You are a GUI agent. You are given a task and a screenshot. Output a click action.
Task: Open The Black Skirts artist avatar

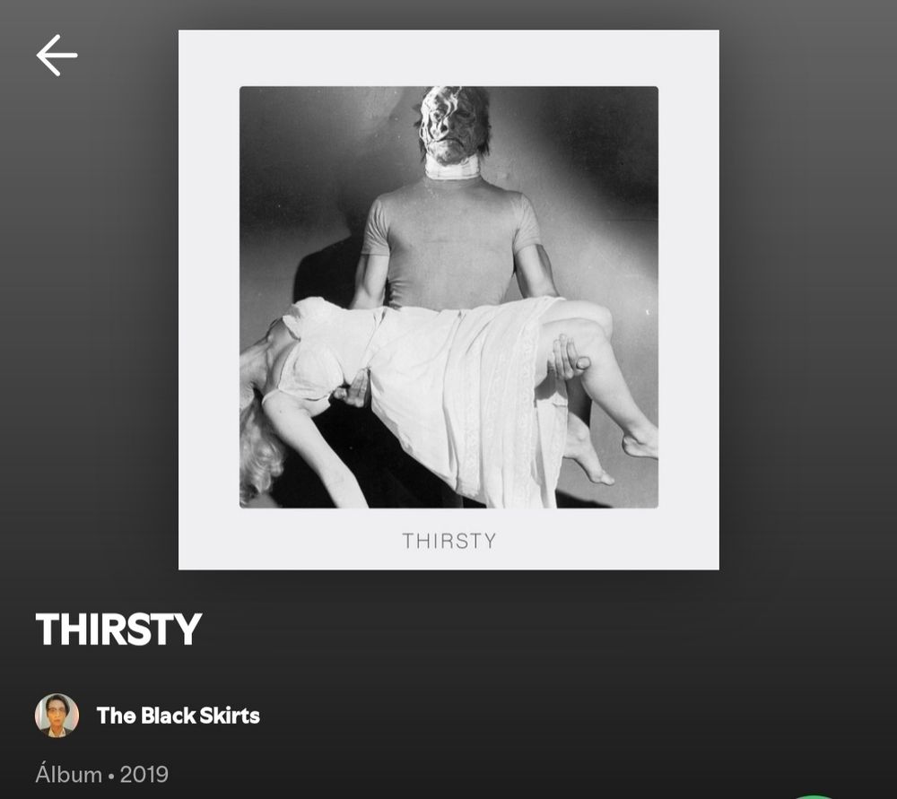[57, 715]
